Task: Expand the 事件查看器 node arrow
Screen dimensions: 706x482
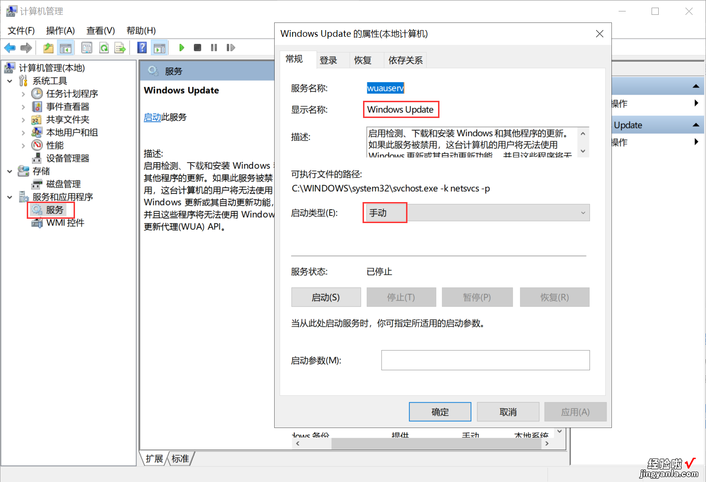Action: click(x=23, y=107)
